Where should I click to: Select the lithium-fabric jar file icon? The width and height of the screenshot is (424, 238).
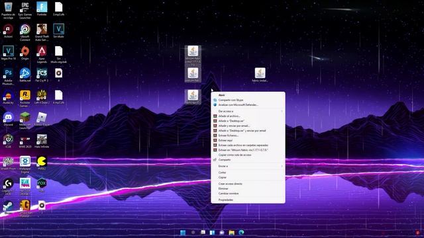193,56
